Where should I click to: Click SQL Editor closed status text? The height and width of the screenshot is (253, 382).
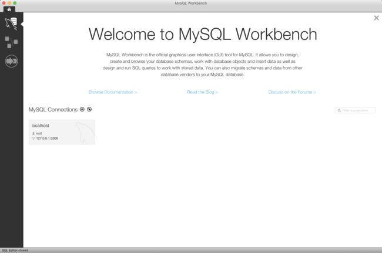(x=15, y=250)
